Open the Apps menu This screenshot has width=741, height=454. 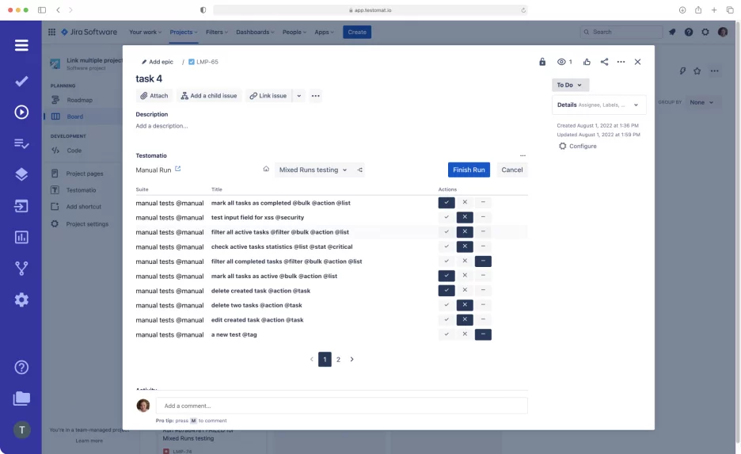pyautogui.click(x=325, y=32)
